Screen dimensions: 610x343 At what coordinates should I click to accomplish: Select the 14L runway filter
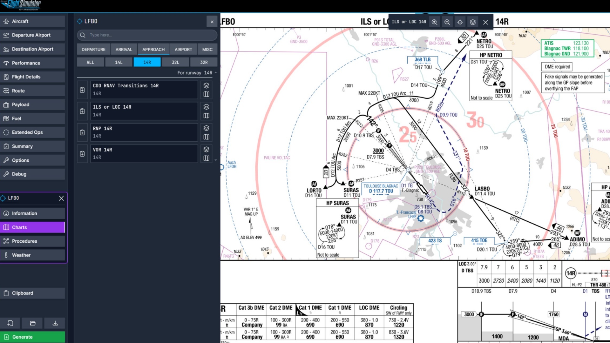point(119,62)
